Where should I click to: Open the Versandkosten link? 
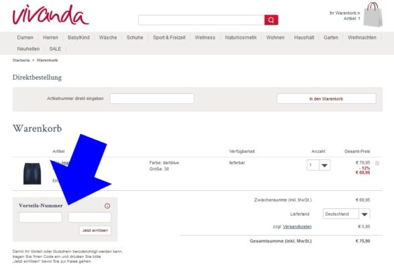pos(297,226)
